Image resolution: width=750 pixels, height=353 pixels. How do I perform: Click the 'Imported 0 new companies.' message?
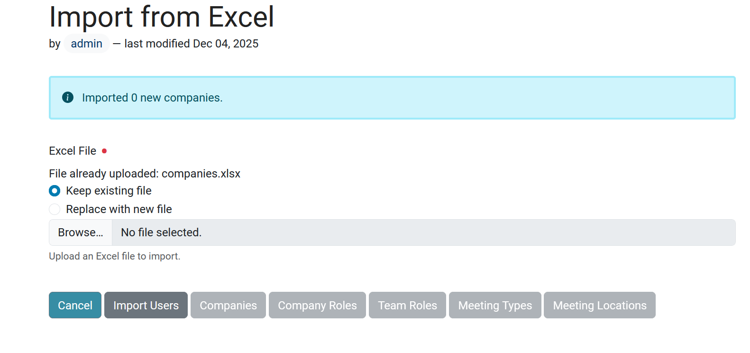(x=152, y=98)
